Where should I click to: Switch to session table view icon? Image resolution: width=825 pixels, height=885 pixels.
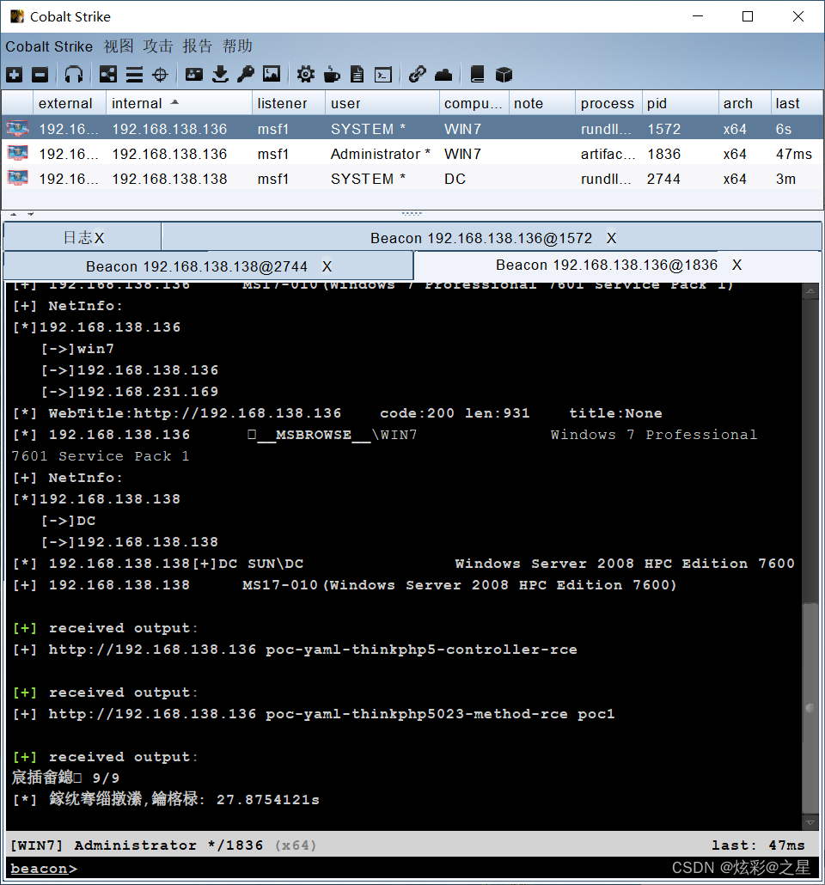coord(134,75)
